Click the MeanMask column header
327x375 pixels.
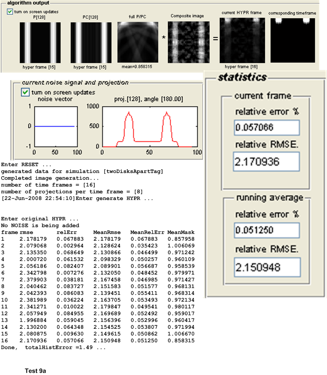click(181, 232)
